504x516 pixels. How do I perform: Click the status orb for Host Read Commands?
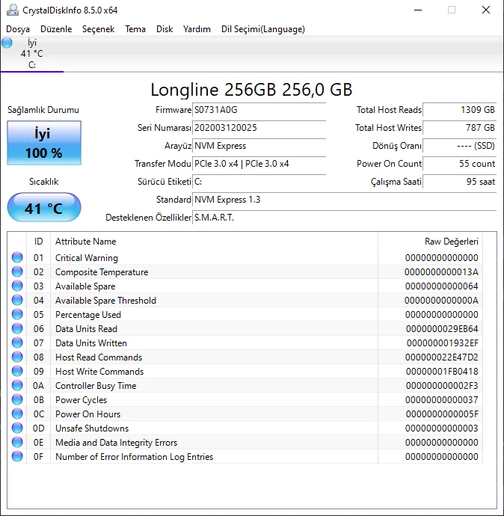tap(17, 357)
